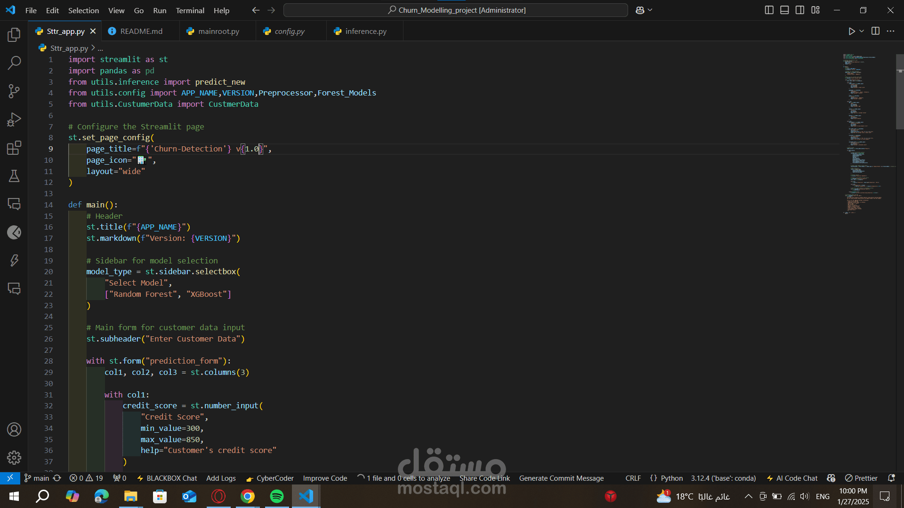Screen dimensions: 904x508
Task: Toggle the secondary side bar visibility
Action: click(800, 10)
